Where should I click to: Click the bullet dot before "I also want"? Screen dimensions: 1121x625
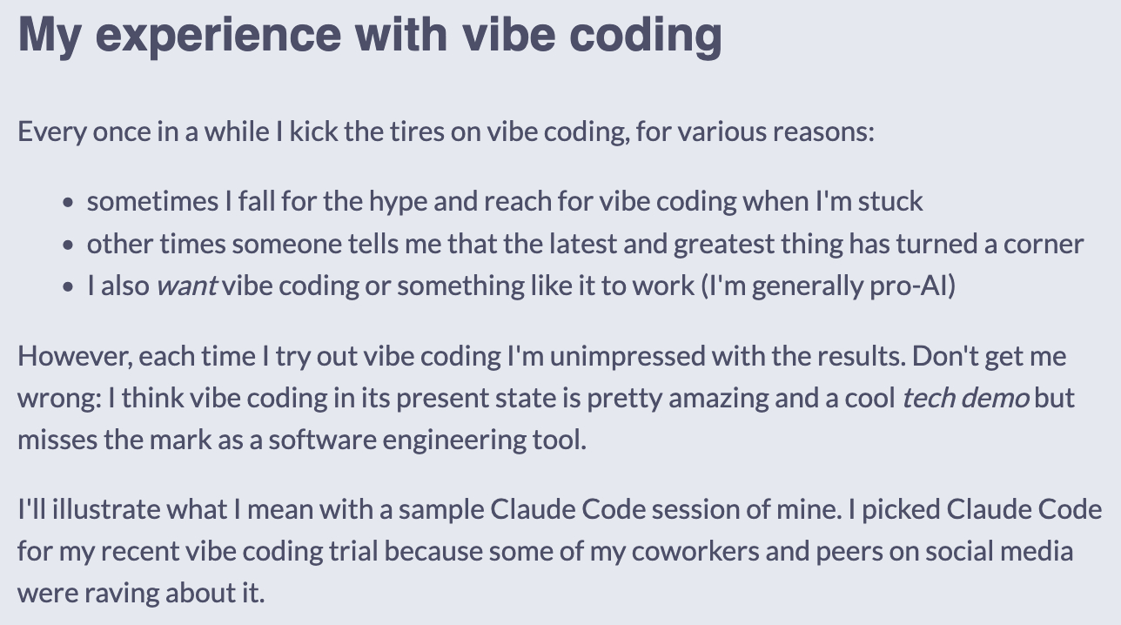coord(68,288)
